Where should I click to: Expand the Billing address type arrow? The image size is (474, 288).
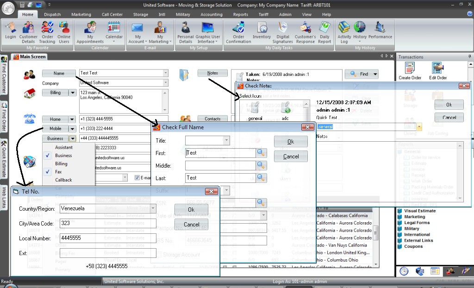coord(73,93)
